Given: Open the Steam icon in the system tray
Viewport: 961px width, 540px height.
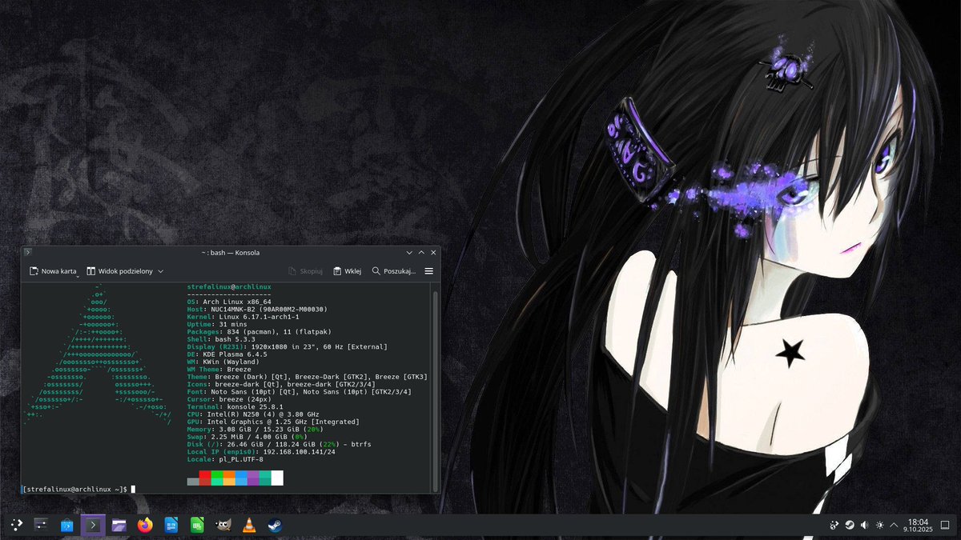Looking at the screenshot, I should pyautogui.click(x=849, y=525).
